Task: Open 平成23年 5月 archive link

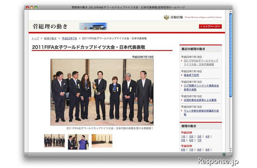Action: point(183,140)
